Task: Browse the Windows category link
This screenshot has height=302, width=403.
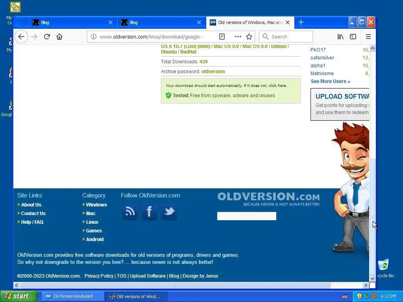Action: (x=96, y=204)
